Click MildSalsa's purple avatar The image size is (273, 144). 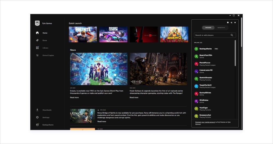tap(196, 101)
